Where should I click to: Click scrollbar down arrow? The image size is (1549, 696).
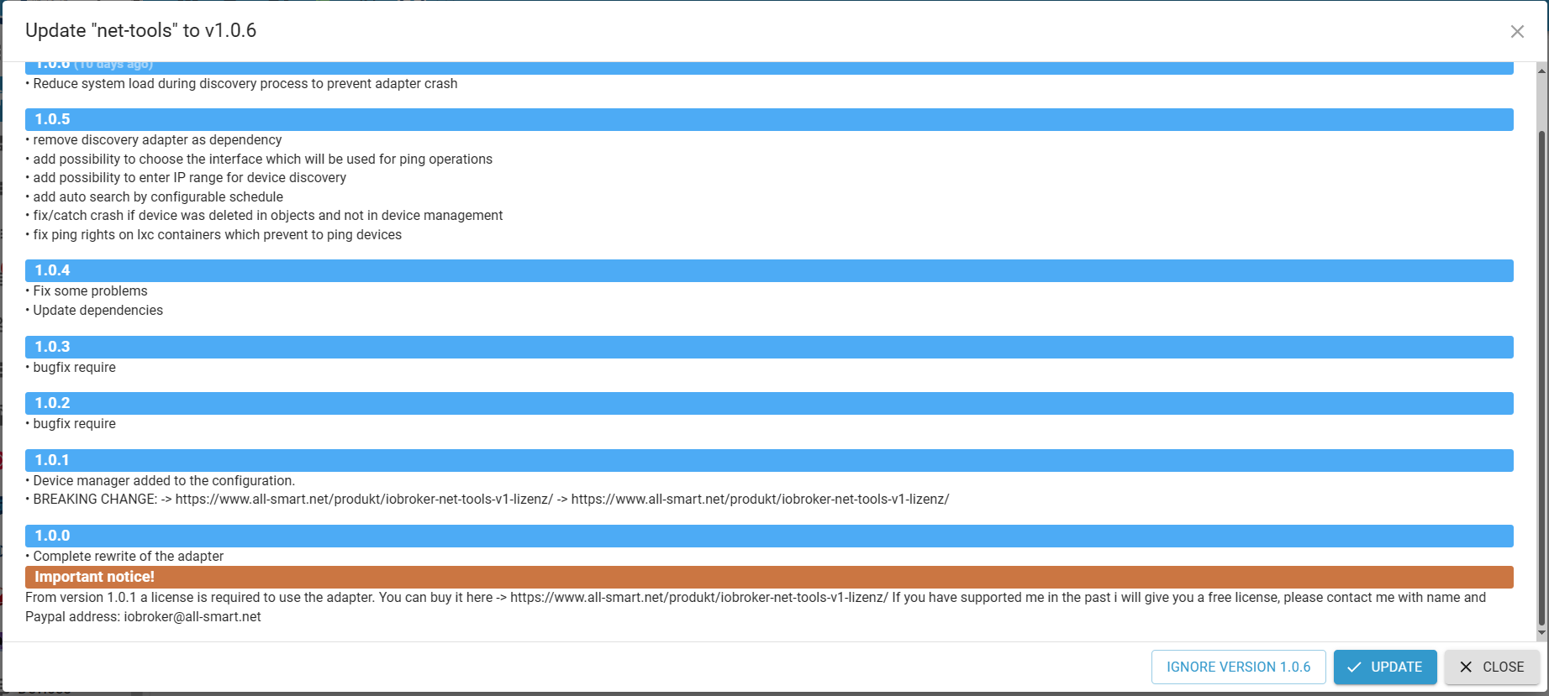point(1541,633)
